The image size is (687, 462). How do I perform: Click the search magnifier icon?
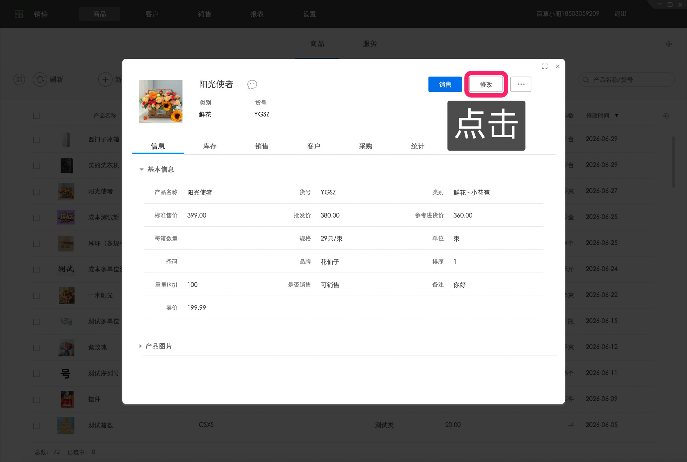(x=586, y=80)
